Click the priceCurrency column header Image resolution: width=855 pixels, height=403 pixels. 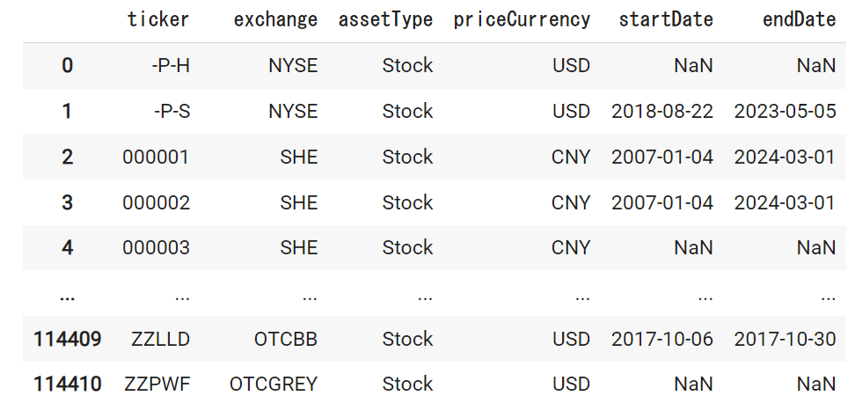(x=522, y=19)
